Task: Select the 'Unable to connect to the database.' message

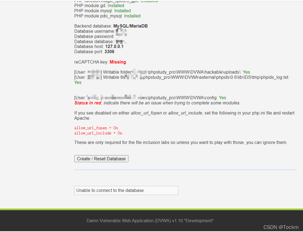Action: (x=126, y=190)
